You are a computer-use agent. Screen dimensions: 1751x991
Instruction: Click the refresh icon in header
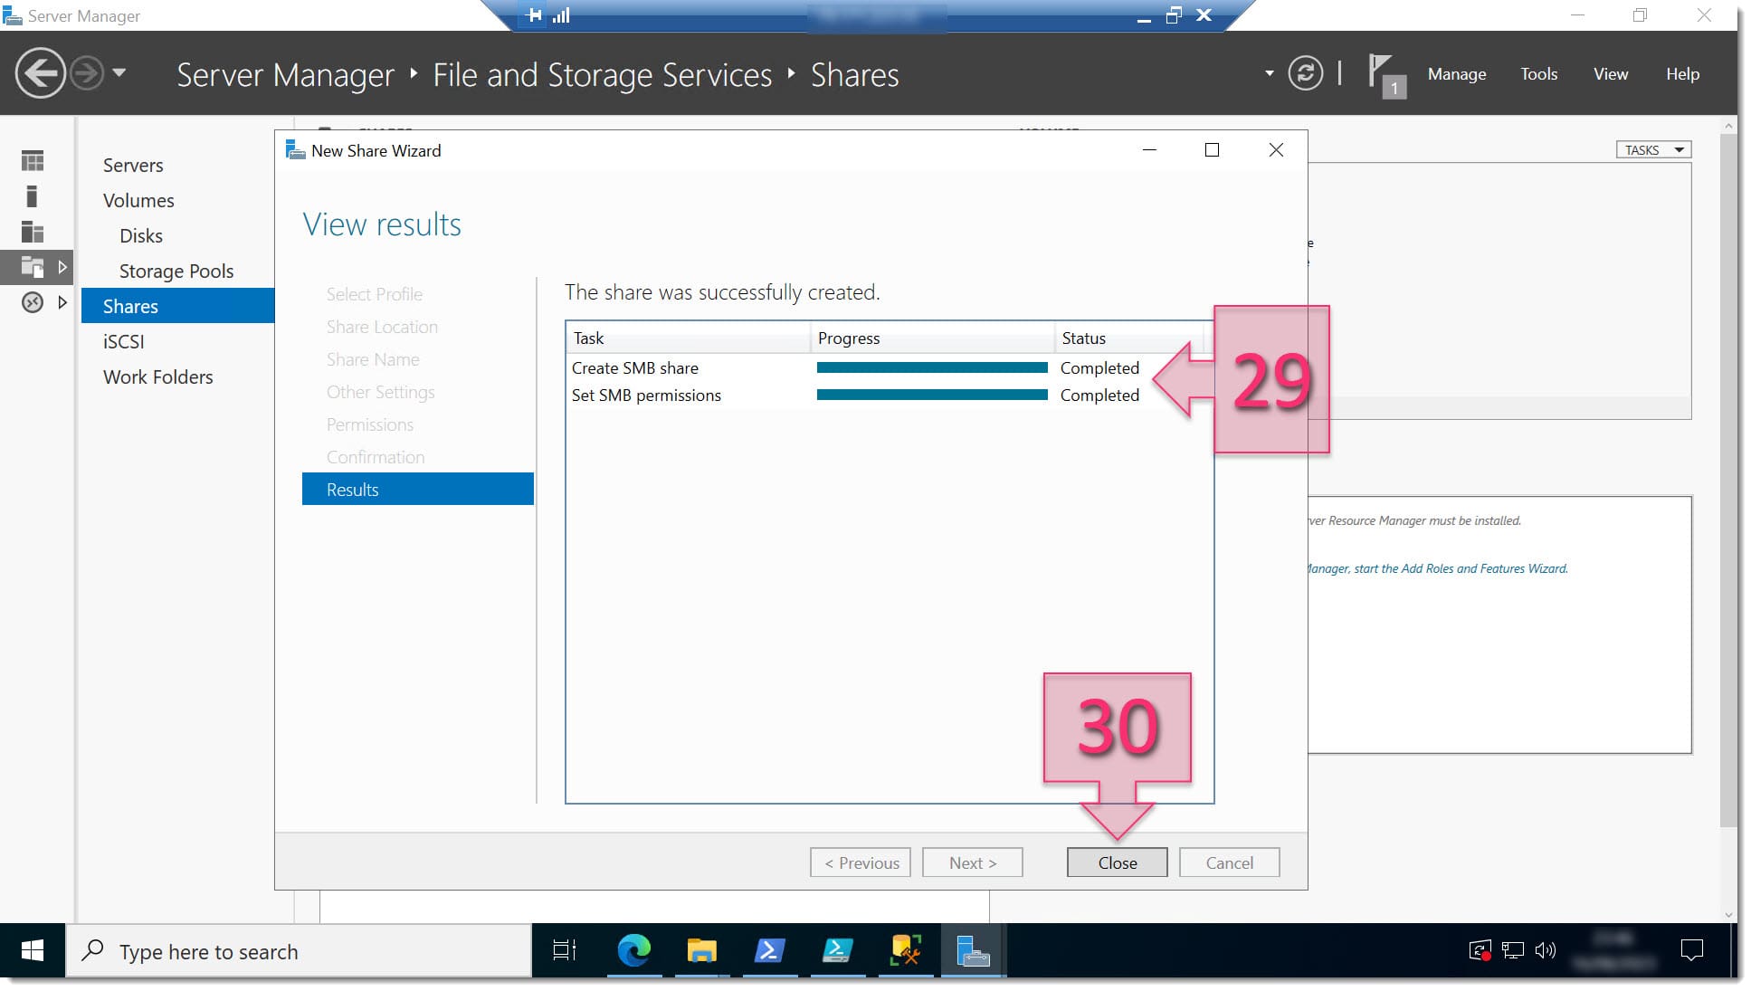tap(1305, 73)
